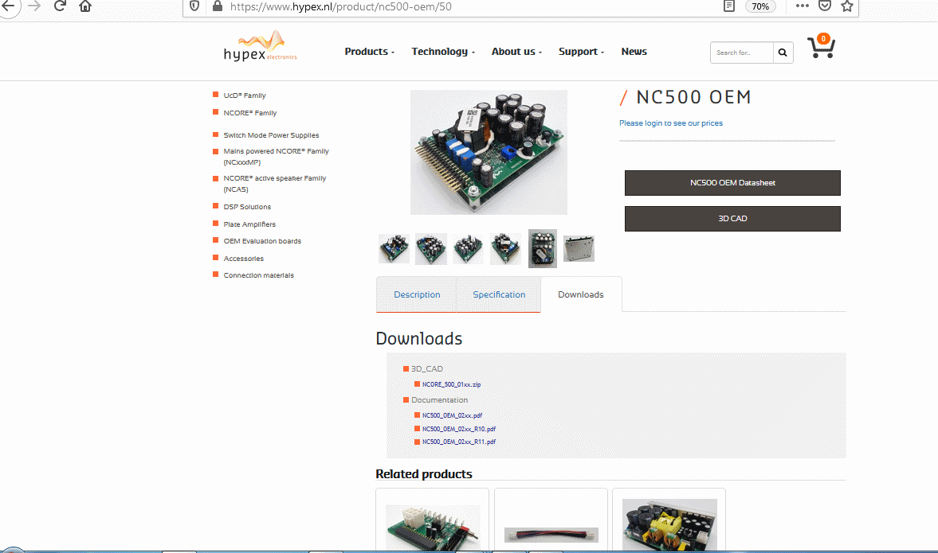938x553 pixels.
Task: Go back to the previous page
Action: click(8, 6)
